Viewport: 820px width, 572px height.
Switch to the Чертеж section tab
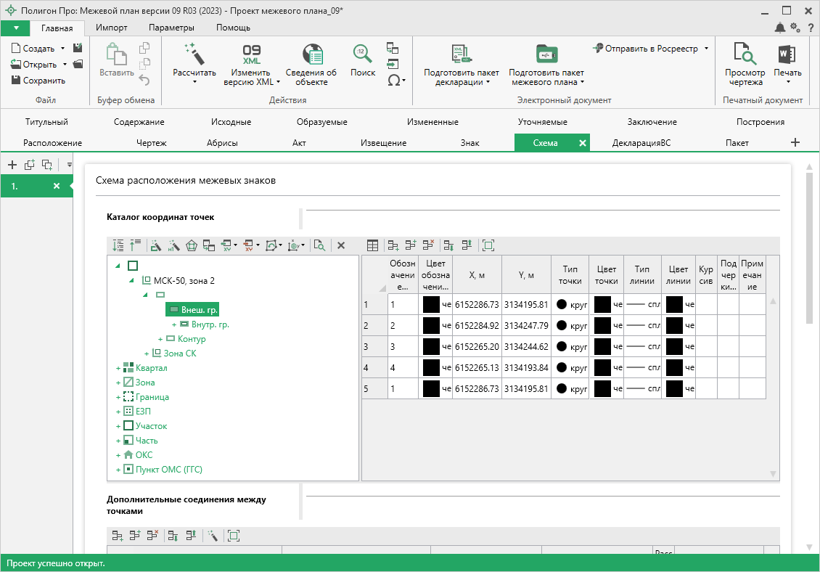pos(151,143)
